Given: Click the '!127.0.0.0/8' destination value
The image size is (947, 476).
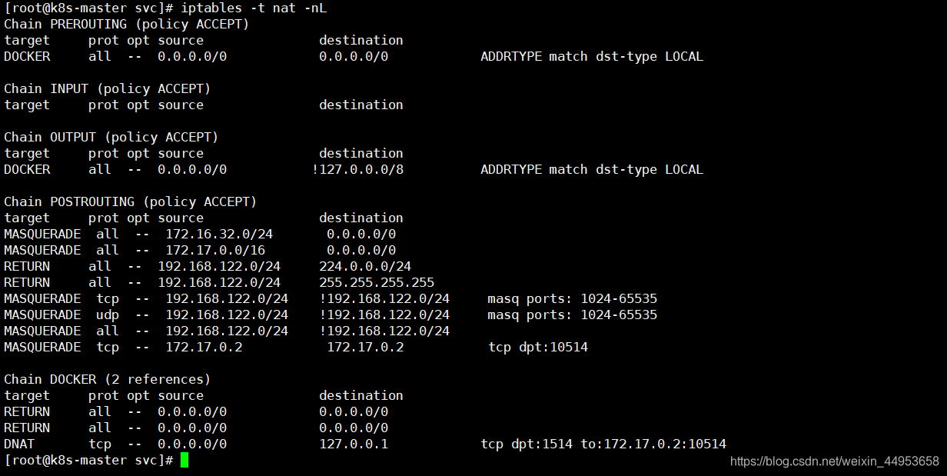Looking at the screenshot, I should click(357, 169).
